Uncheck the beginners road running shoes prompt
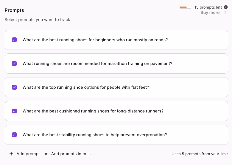This screenshot has width=232, height=165. tap(14, 40)
